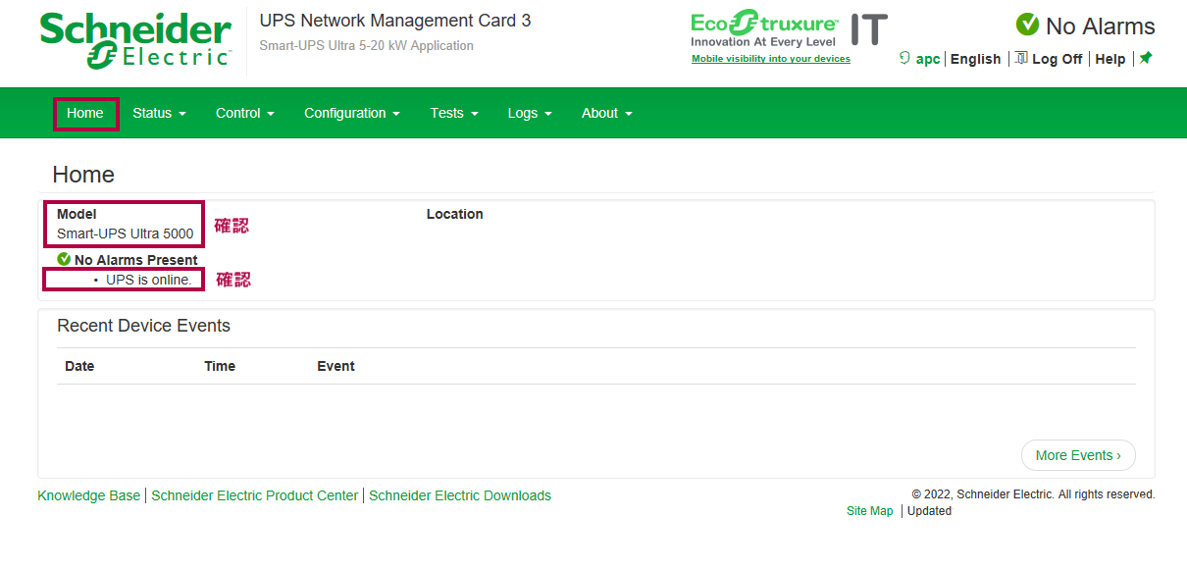Click Mobile visibility into your devices link
Screen dimensions: 1187x570
coord(771,59)
